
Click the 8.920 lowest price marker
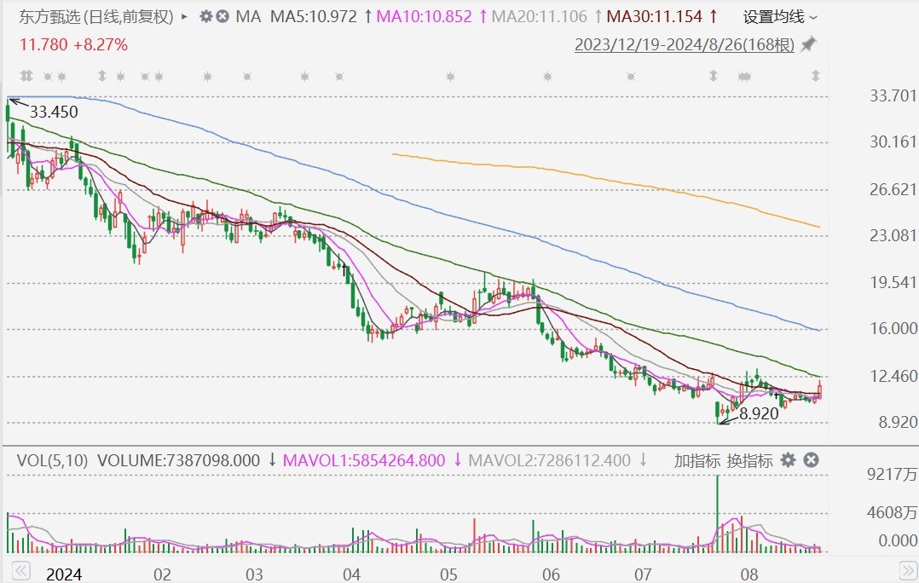click(760, 413)
